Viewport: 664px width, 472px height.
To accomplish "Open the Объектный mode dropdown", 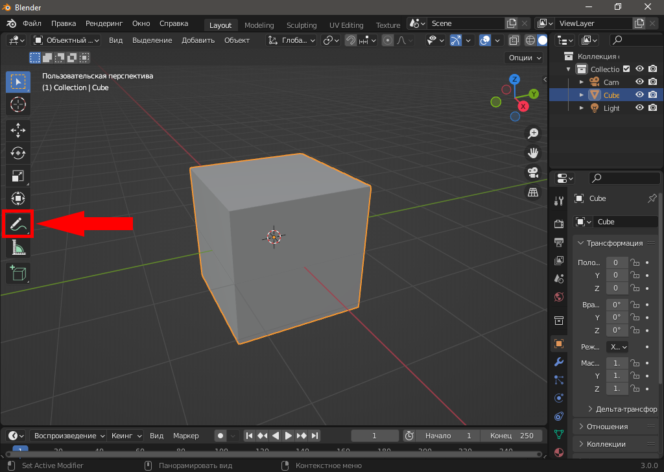I will 67,40.
